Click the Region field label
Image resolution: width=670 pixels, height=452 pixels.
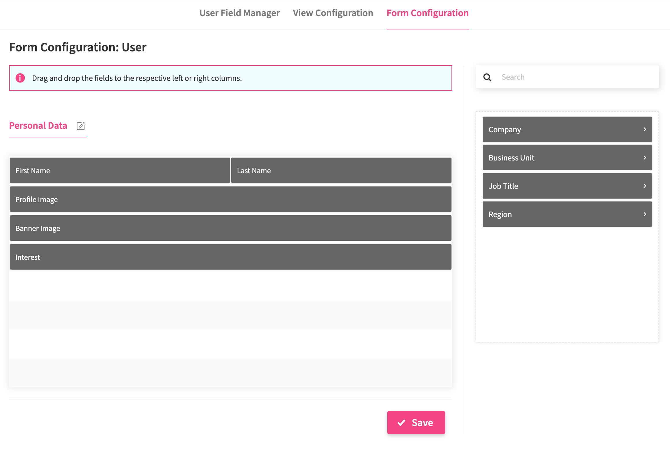tap(500, 214)
